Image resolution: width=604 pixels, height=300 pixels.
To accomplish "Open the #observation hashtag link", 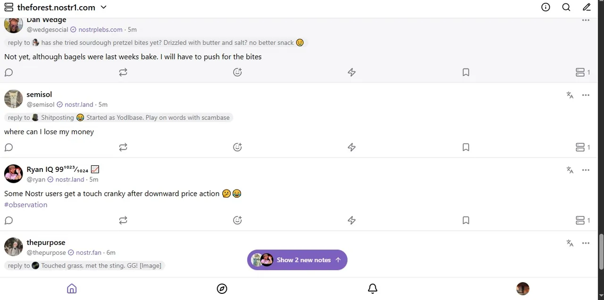I will coord(26,205).
